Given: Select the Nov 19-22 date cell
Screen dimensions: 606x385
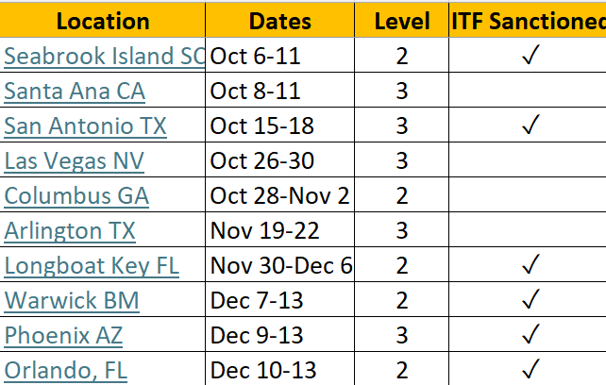Looking at the screenshot, I should click(279, 229).
